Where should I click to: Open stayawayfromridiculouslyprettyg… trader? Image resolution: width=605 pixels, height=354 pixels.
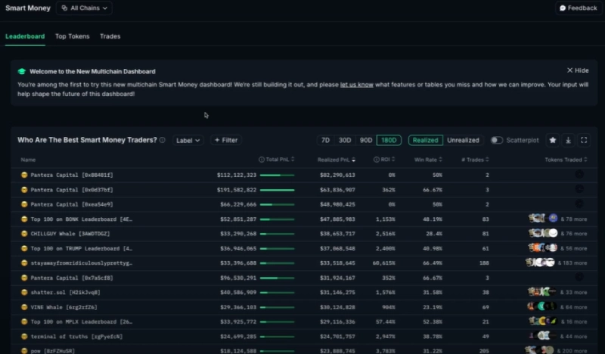point(82,263)
